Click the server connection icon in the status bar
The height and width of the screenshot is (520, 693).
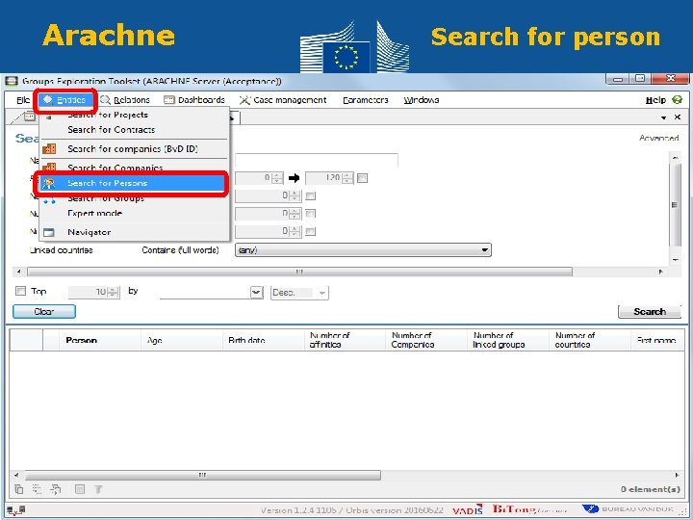coord(16,510)
